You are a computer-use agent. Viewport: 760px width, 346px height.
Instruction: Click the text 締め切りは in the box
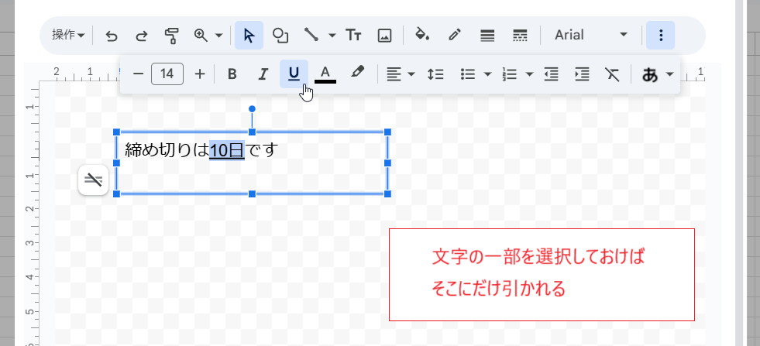click(167, 150)
